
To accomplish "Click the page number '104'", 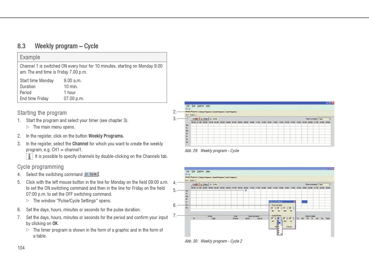I will click(x=21, y=248).
